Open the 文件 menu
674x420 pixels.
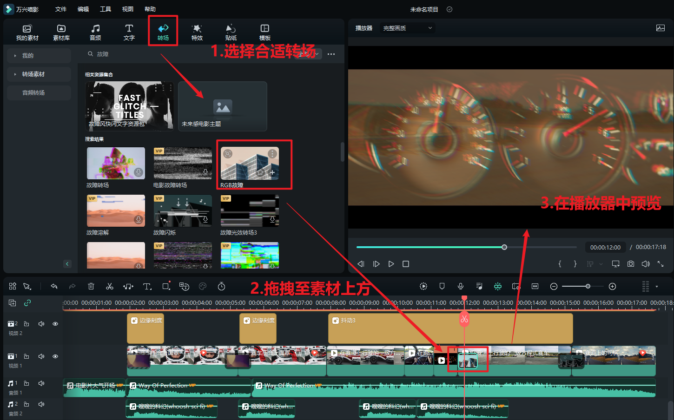point(60,9)
